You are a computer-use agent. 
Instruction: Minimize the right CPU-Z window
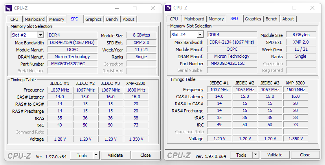(277, 8)
